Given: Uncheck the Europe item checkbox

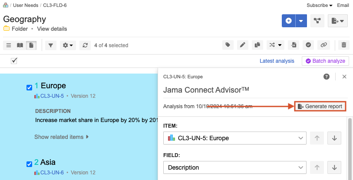Looking at the screenshot, I should click(x=29, y=87).
